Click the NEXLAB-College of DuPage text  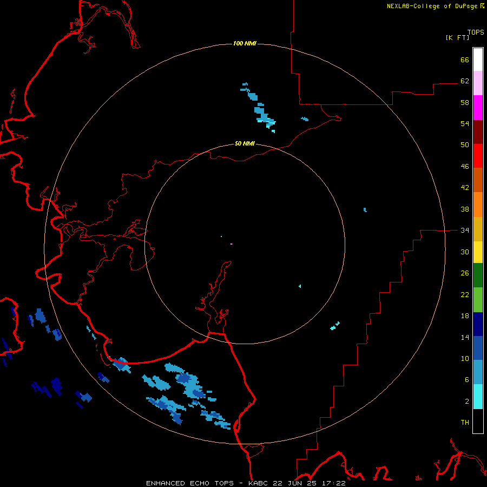click(x=432, y=6)
